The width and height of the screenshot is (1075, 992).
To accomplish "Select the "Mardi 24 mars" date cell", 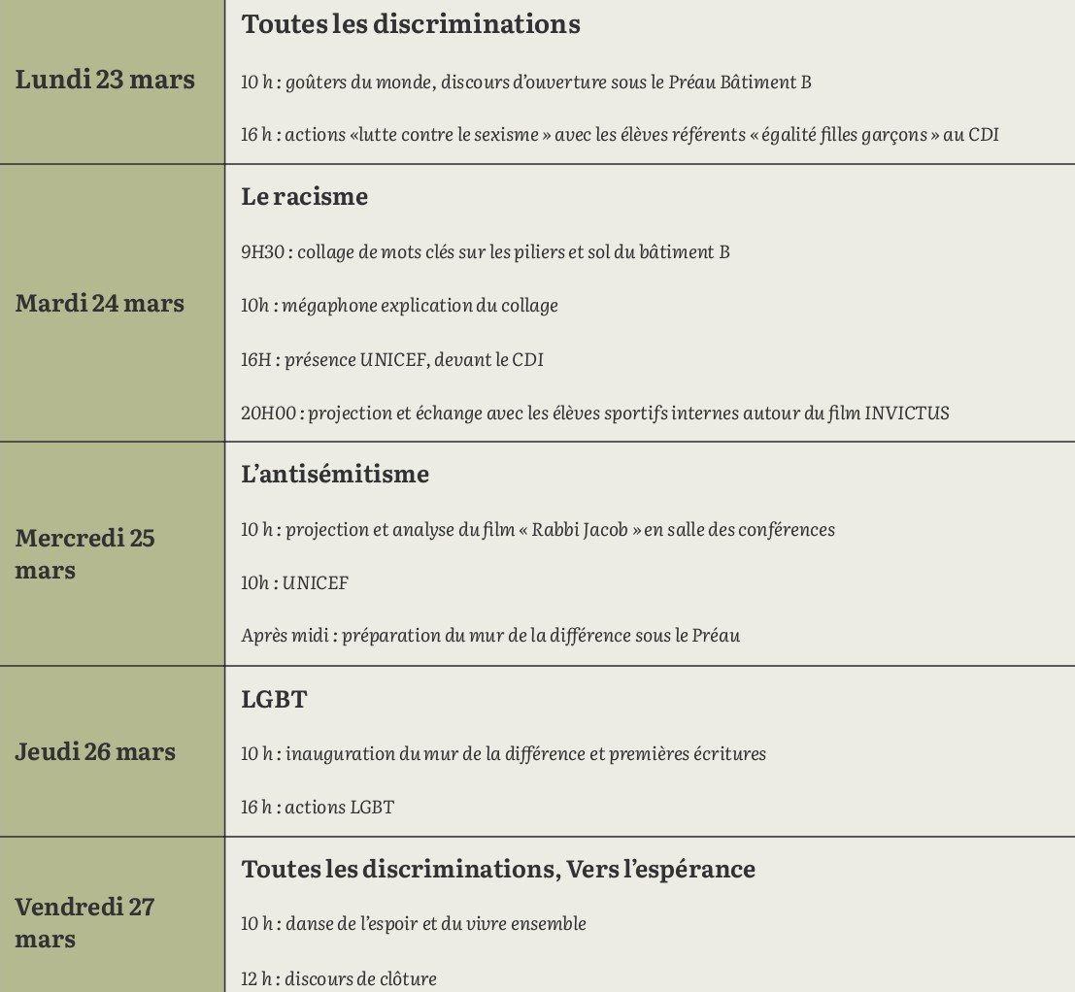I will pos(99,303).
